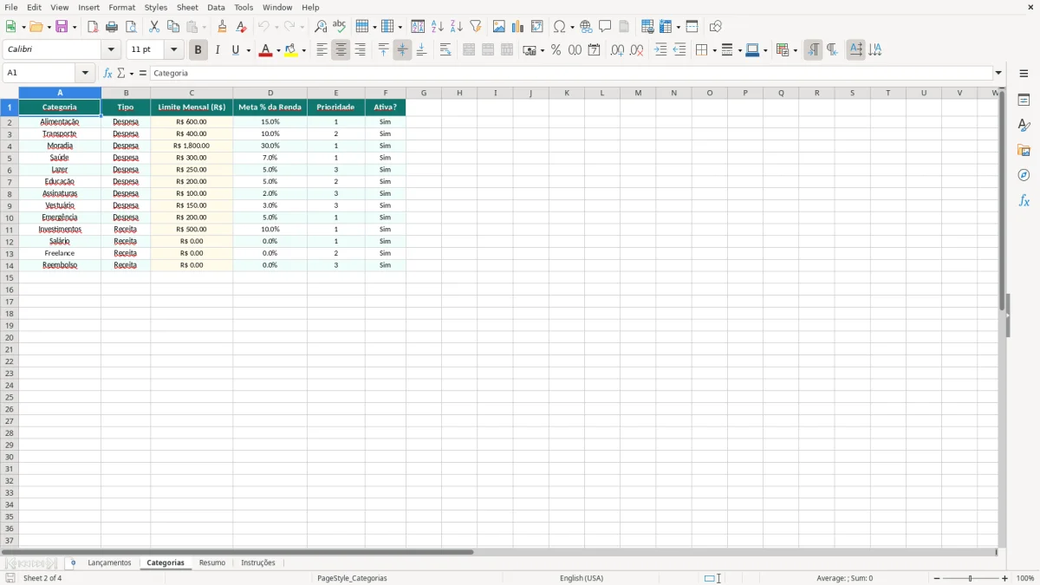Remove a decimal place
Viewport: 1040px width, 585px height.
click(x=637, y=50)
